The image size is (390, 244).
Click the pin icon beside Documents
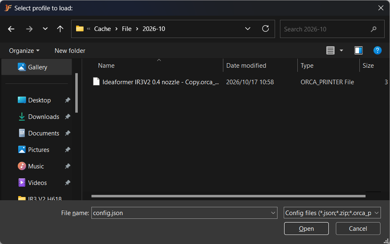67,133
